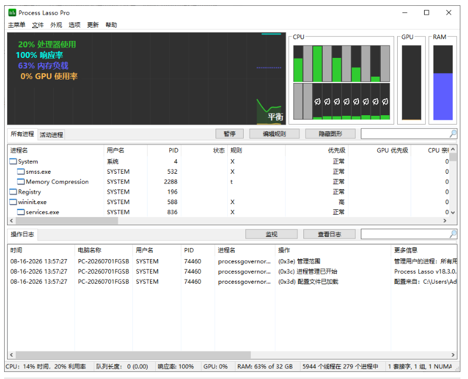468x379 pixels.
Task: Click the 更多信息 log column header
Action: point(424,250)
